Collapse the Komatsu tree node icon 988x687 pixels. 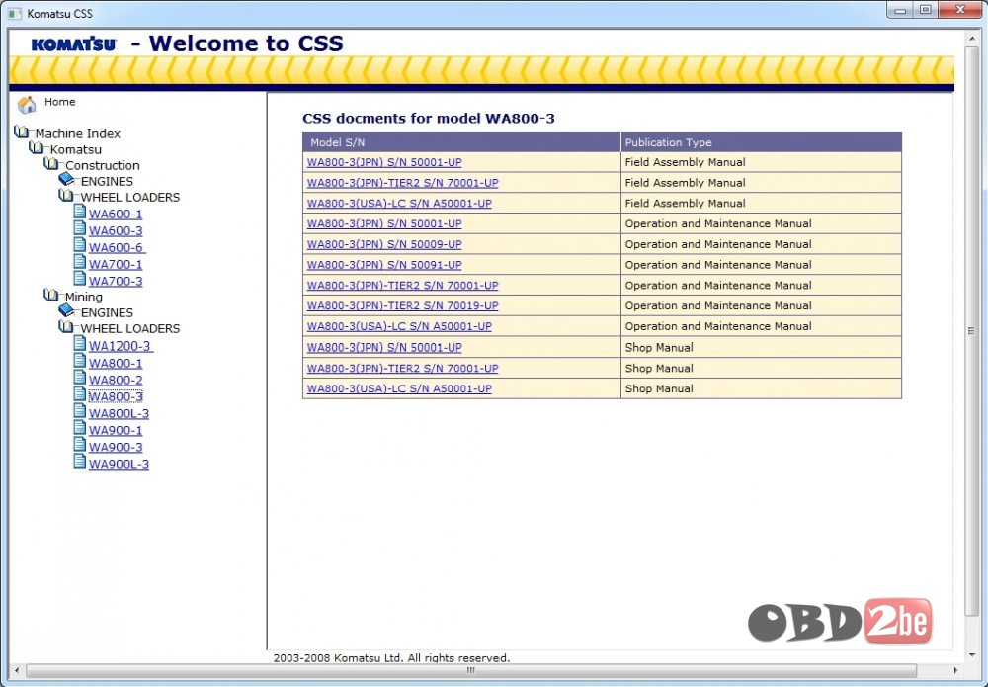pyautogui.click(x=37, y=147)
